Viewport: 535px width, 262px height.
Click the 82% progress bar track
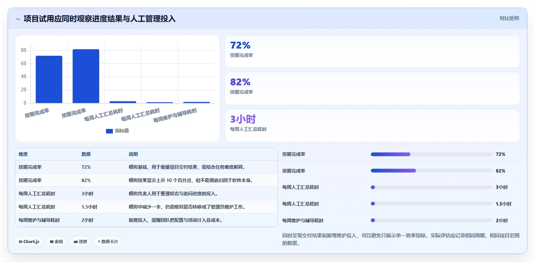(x=432, y=171)
